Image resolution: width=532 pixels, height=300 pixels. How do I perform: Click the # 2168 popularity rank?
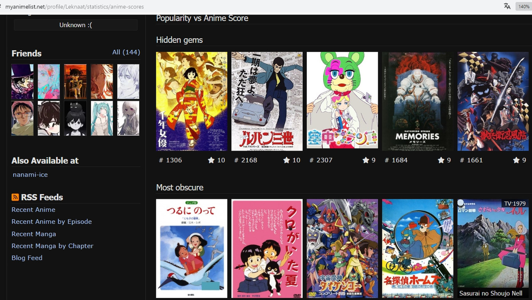(x=246, y=160)
